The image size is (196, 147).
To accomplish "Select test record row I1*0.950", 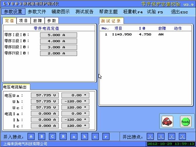I will [x=145, y=35].
